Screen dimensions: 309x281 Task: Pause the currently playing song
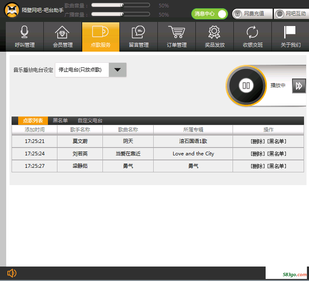tap(246, 86)
